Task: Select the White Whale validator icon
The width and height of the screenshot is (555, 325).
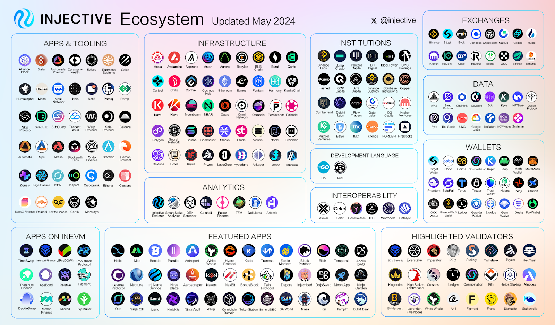Action: pyautogui.click(x=434, y=299)
